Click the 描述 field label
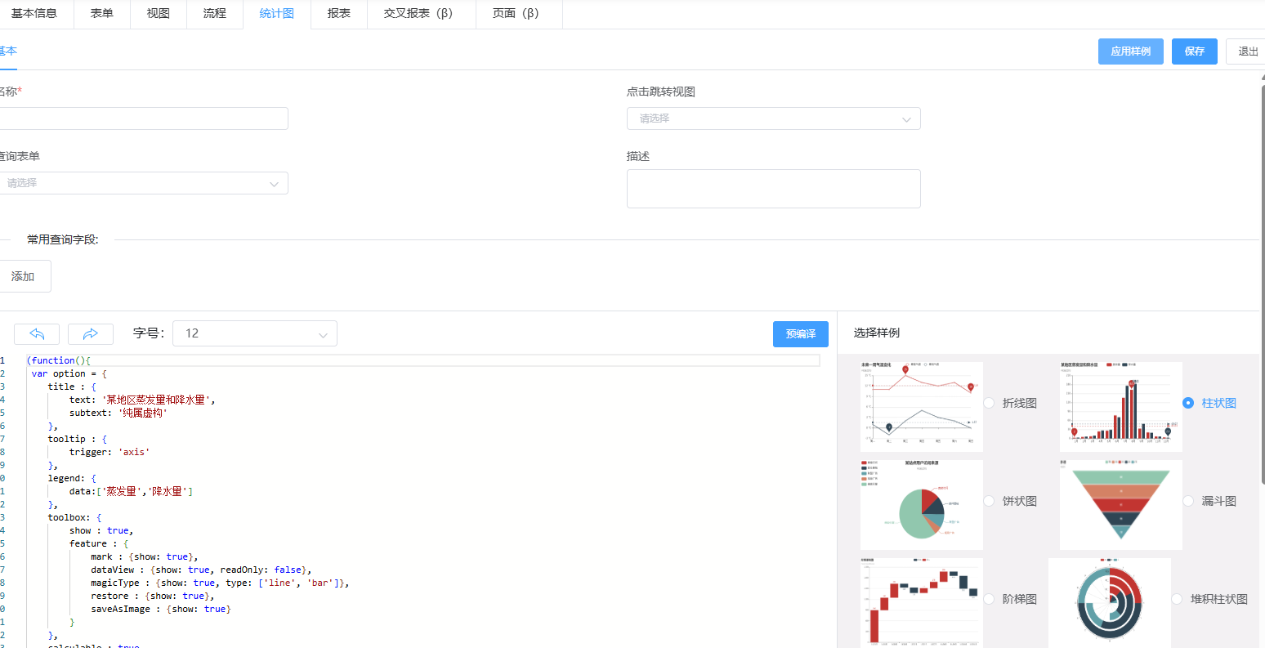 638,156
